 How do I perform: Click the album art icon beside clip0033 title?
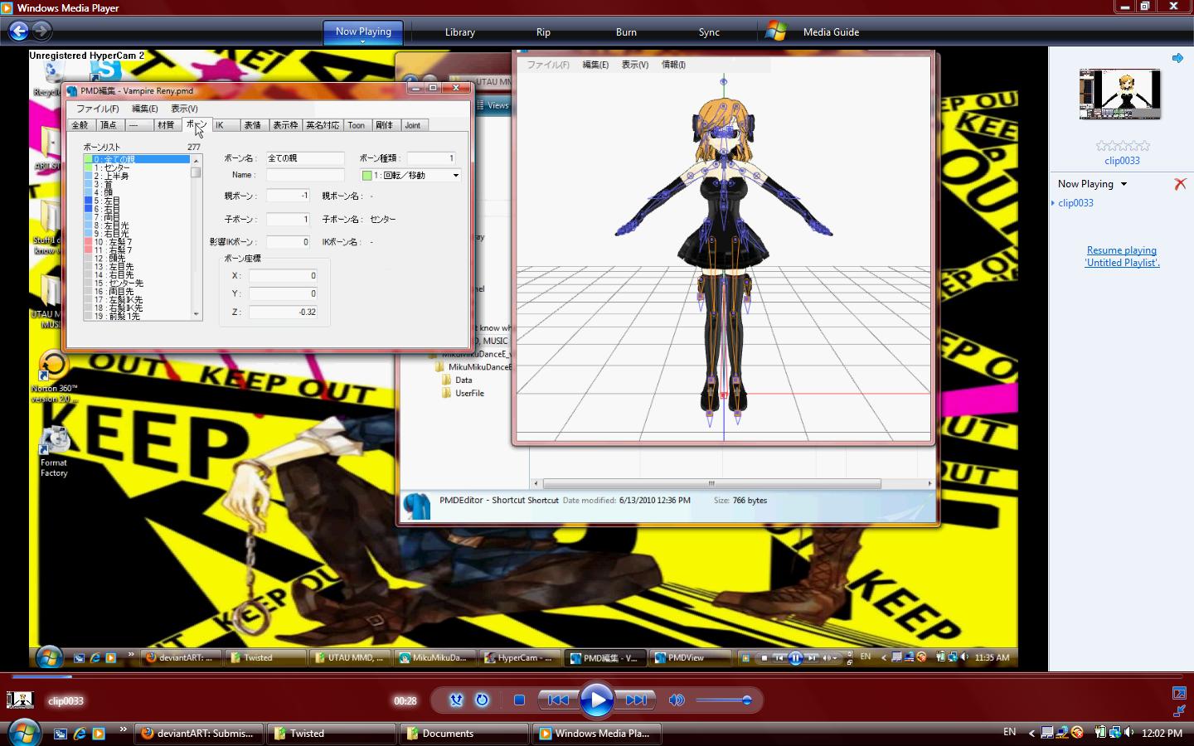coord(20,700)
